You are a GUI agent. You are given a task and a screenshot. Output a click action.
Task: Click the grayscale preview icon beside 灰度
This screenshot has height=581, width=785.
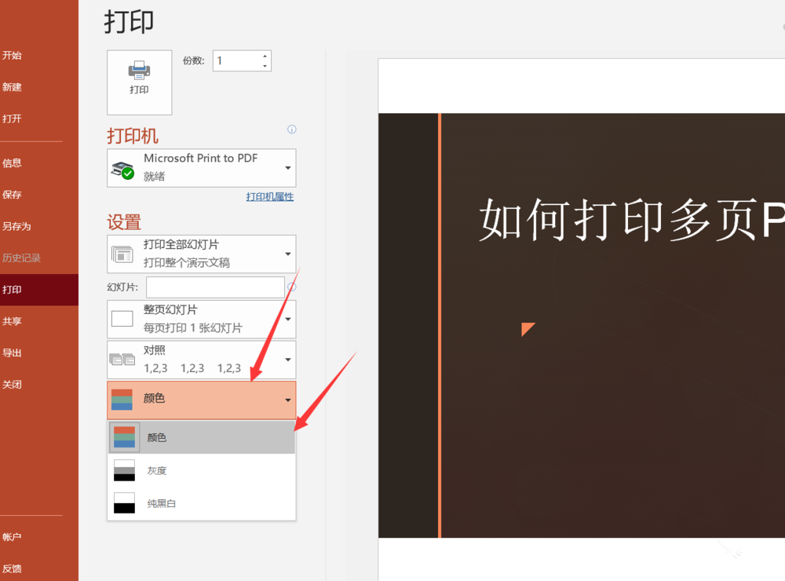123,470
